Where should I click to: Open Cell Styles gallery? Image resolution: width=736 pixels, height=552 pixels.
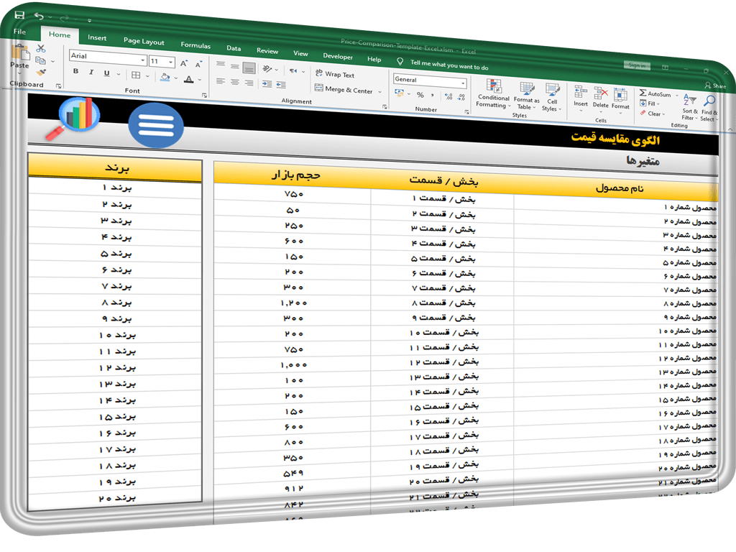[551, 98]
